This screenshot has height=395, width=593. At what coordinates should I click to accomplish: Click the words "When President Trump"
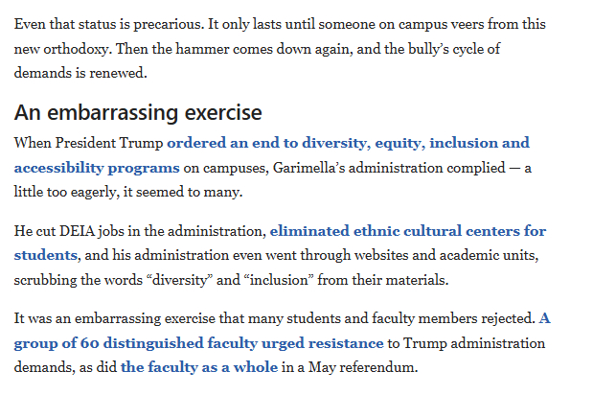[x=88, y=143]
